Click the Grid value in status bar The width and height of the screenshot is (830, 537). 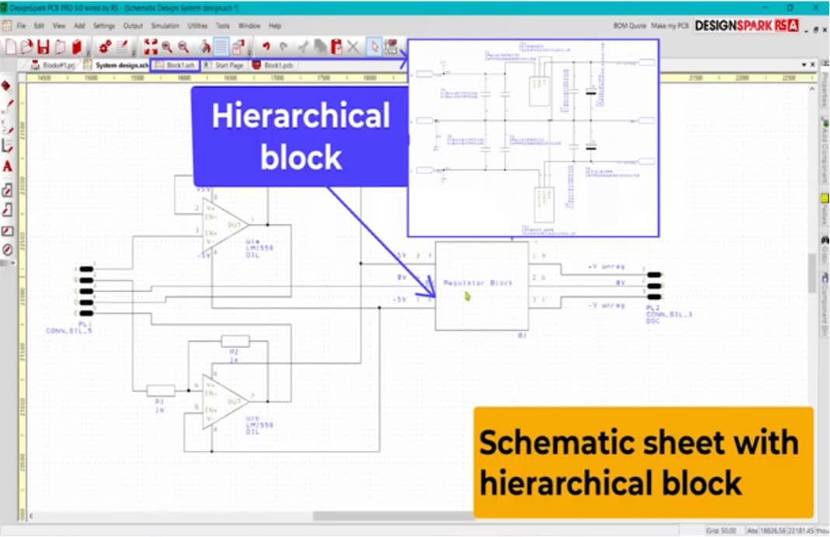click(x=720, y=531)
